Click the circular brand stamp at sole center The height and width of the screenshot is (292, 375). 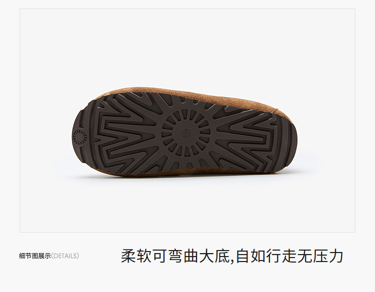(x=186, y=133)
